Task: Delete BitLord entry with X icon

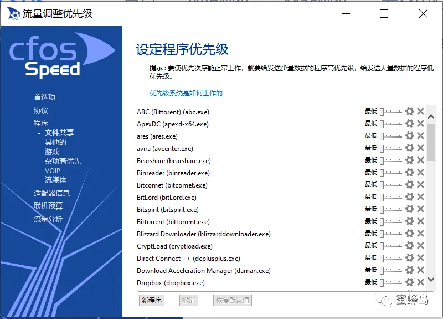Action: point(420,197)
